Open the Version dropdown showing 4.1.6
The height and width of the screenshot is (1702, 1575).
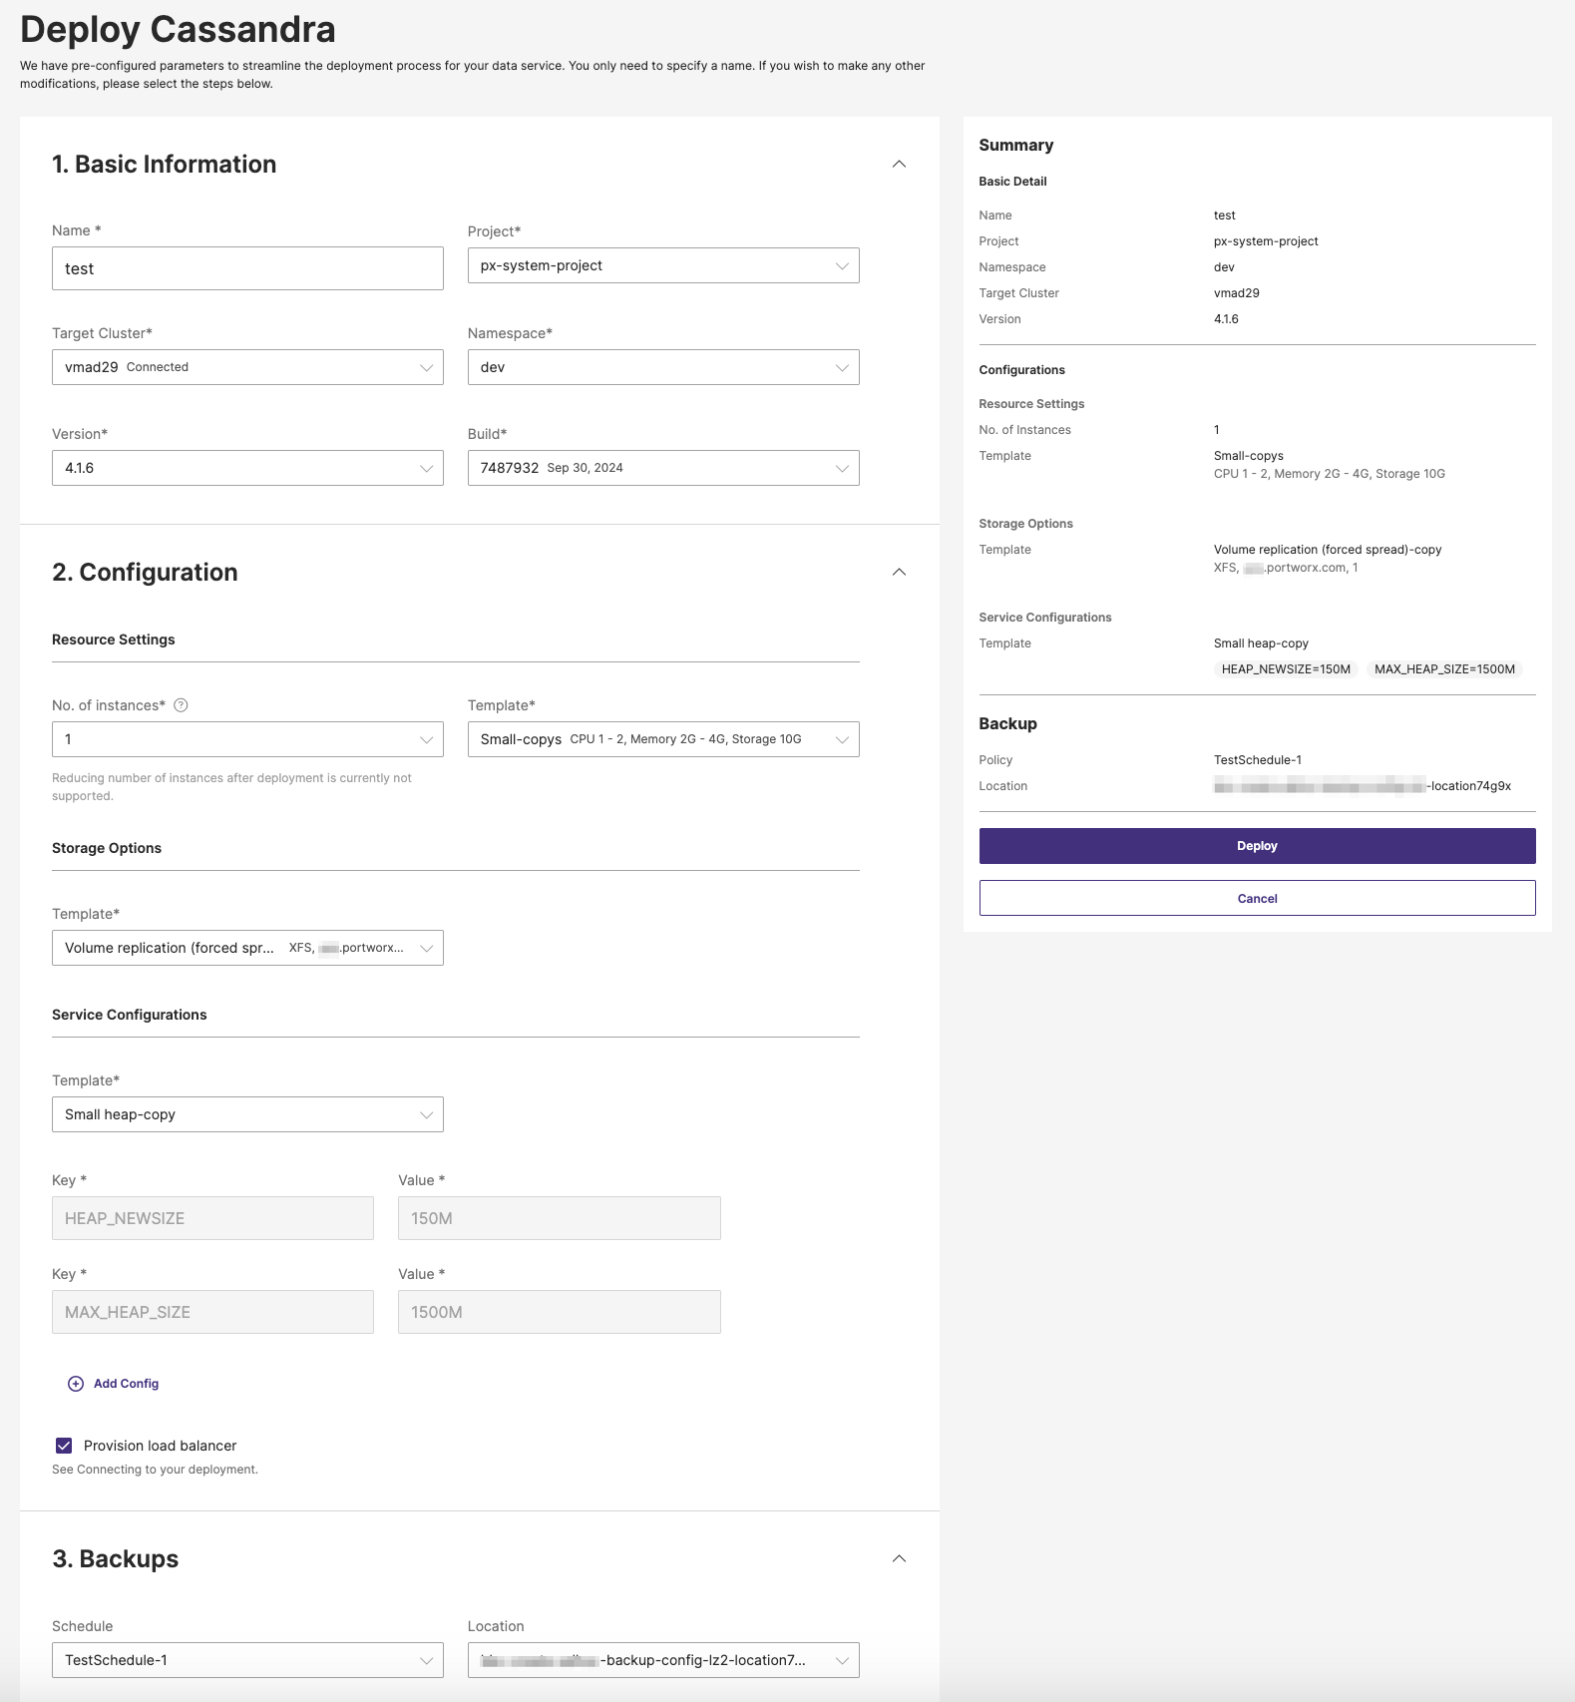(x=247, y=468)
